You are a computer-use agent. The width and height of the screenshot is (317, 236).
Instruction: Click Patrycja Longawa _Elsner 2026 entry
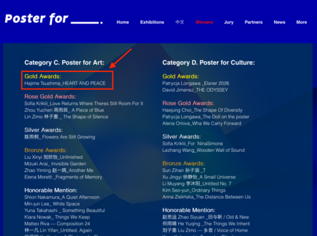(x=196, y=84)
